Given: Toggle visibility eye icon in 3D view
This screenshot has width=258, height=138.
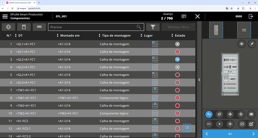Looking at the screenshot, I should pyautogui.click(x=241, y=44).
